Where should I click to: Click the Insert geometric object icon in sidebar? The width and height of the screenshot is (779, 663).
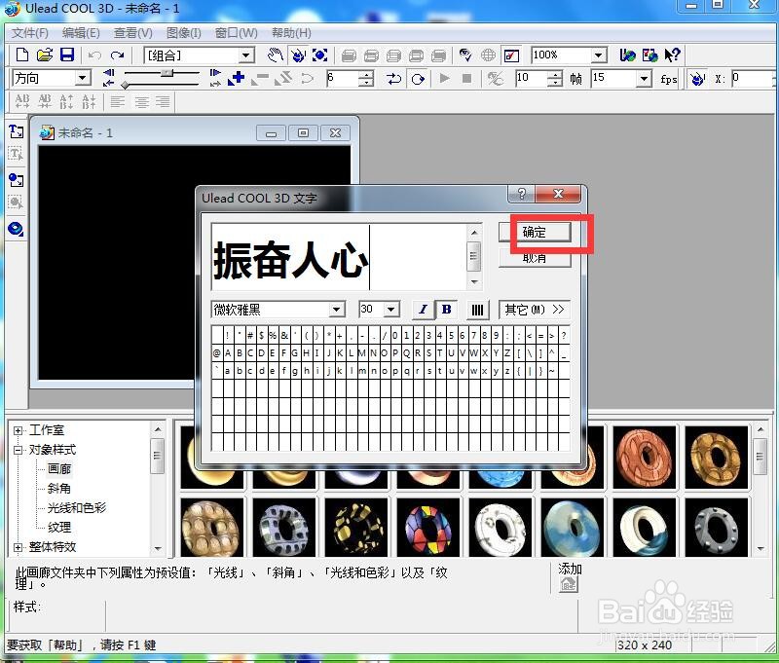[x=16, y=229]
